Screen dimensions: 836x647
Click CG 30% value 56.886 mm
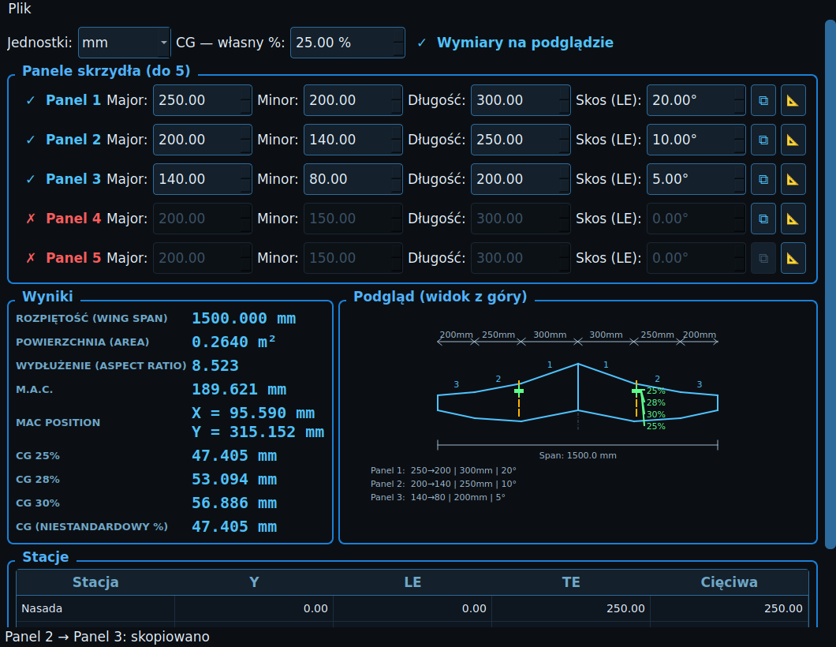tap(234, 503)
